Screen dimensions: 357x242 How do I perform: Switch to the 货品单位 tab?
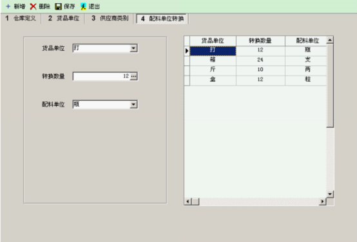click(x=64, y=19)
